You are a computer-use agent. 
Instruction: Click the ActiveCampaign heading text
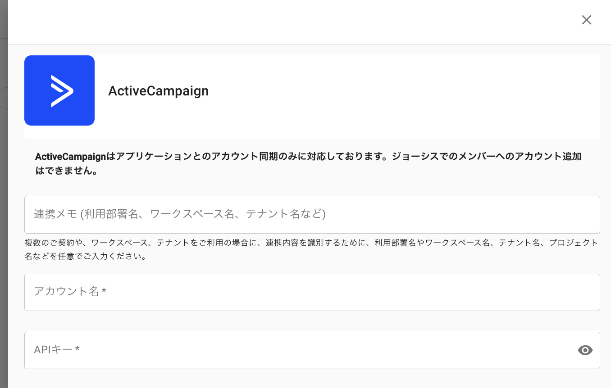(158, 91)
